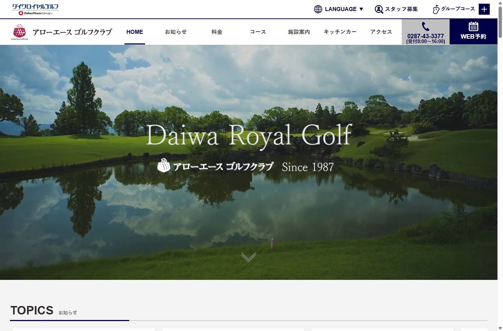Click the telephone handset icon
This screenshot has height=331, width=503.
(x=426, y=26)
